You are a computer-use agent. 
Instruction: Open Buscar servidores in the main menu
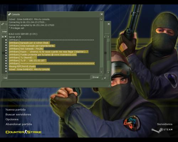click(x=18, y=114)
